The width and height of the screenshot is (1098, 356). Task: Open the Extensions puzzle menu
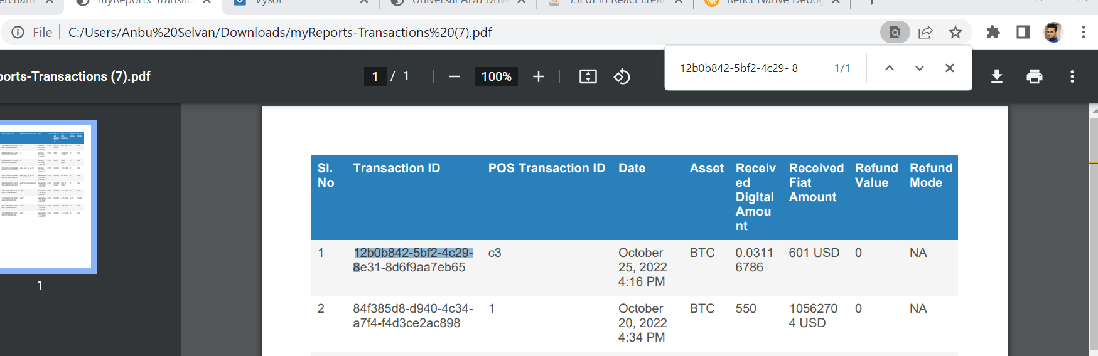(993, 32)
